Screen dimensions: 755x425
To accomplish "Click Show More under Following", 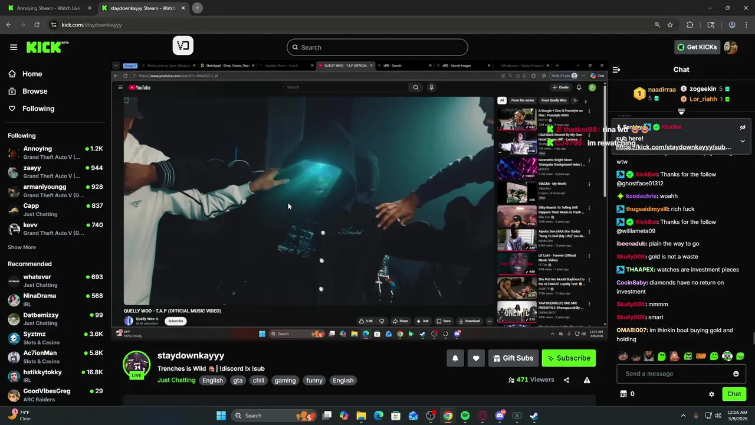I will tap(22, 247).
